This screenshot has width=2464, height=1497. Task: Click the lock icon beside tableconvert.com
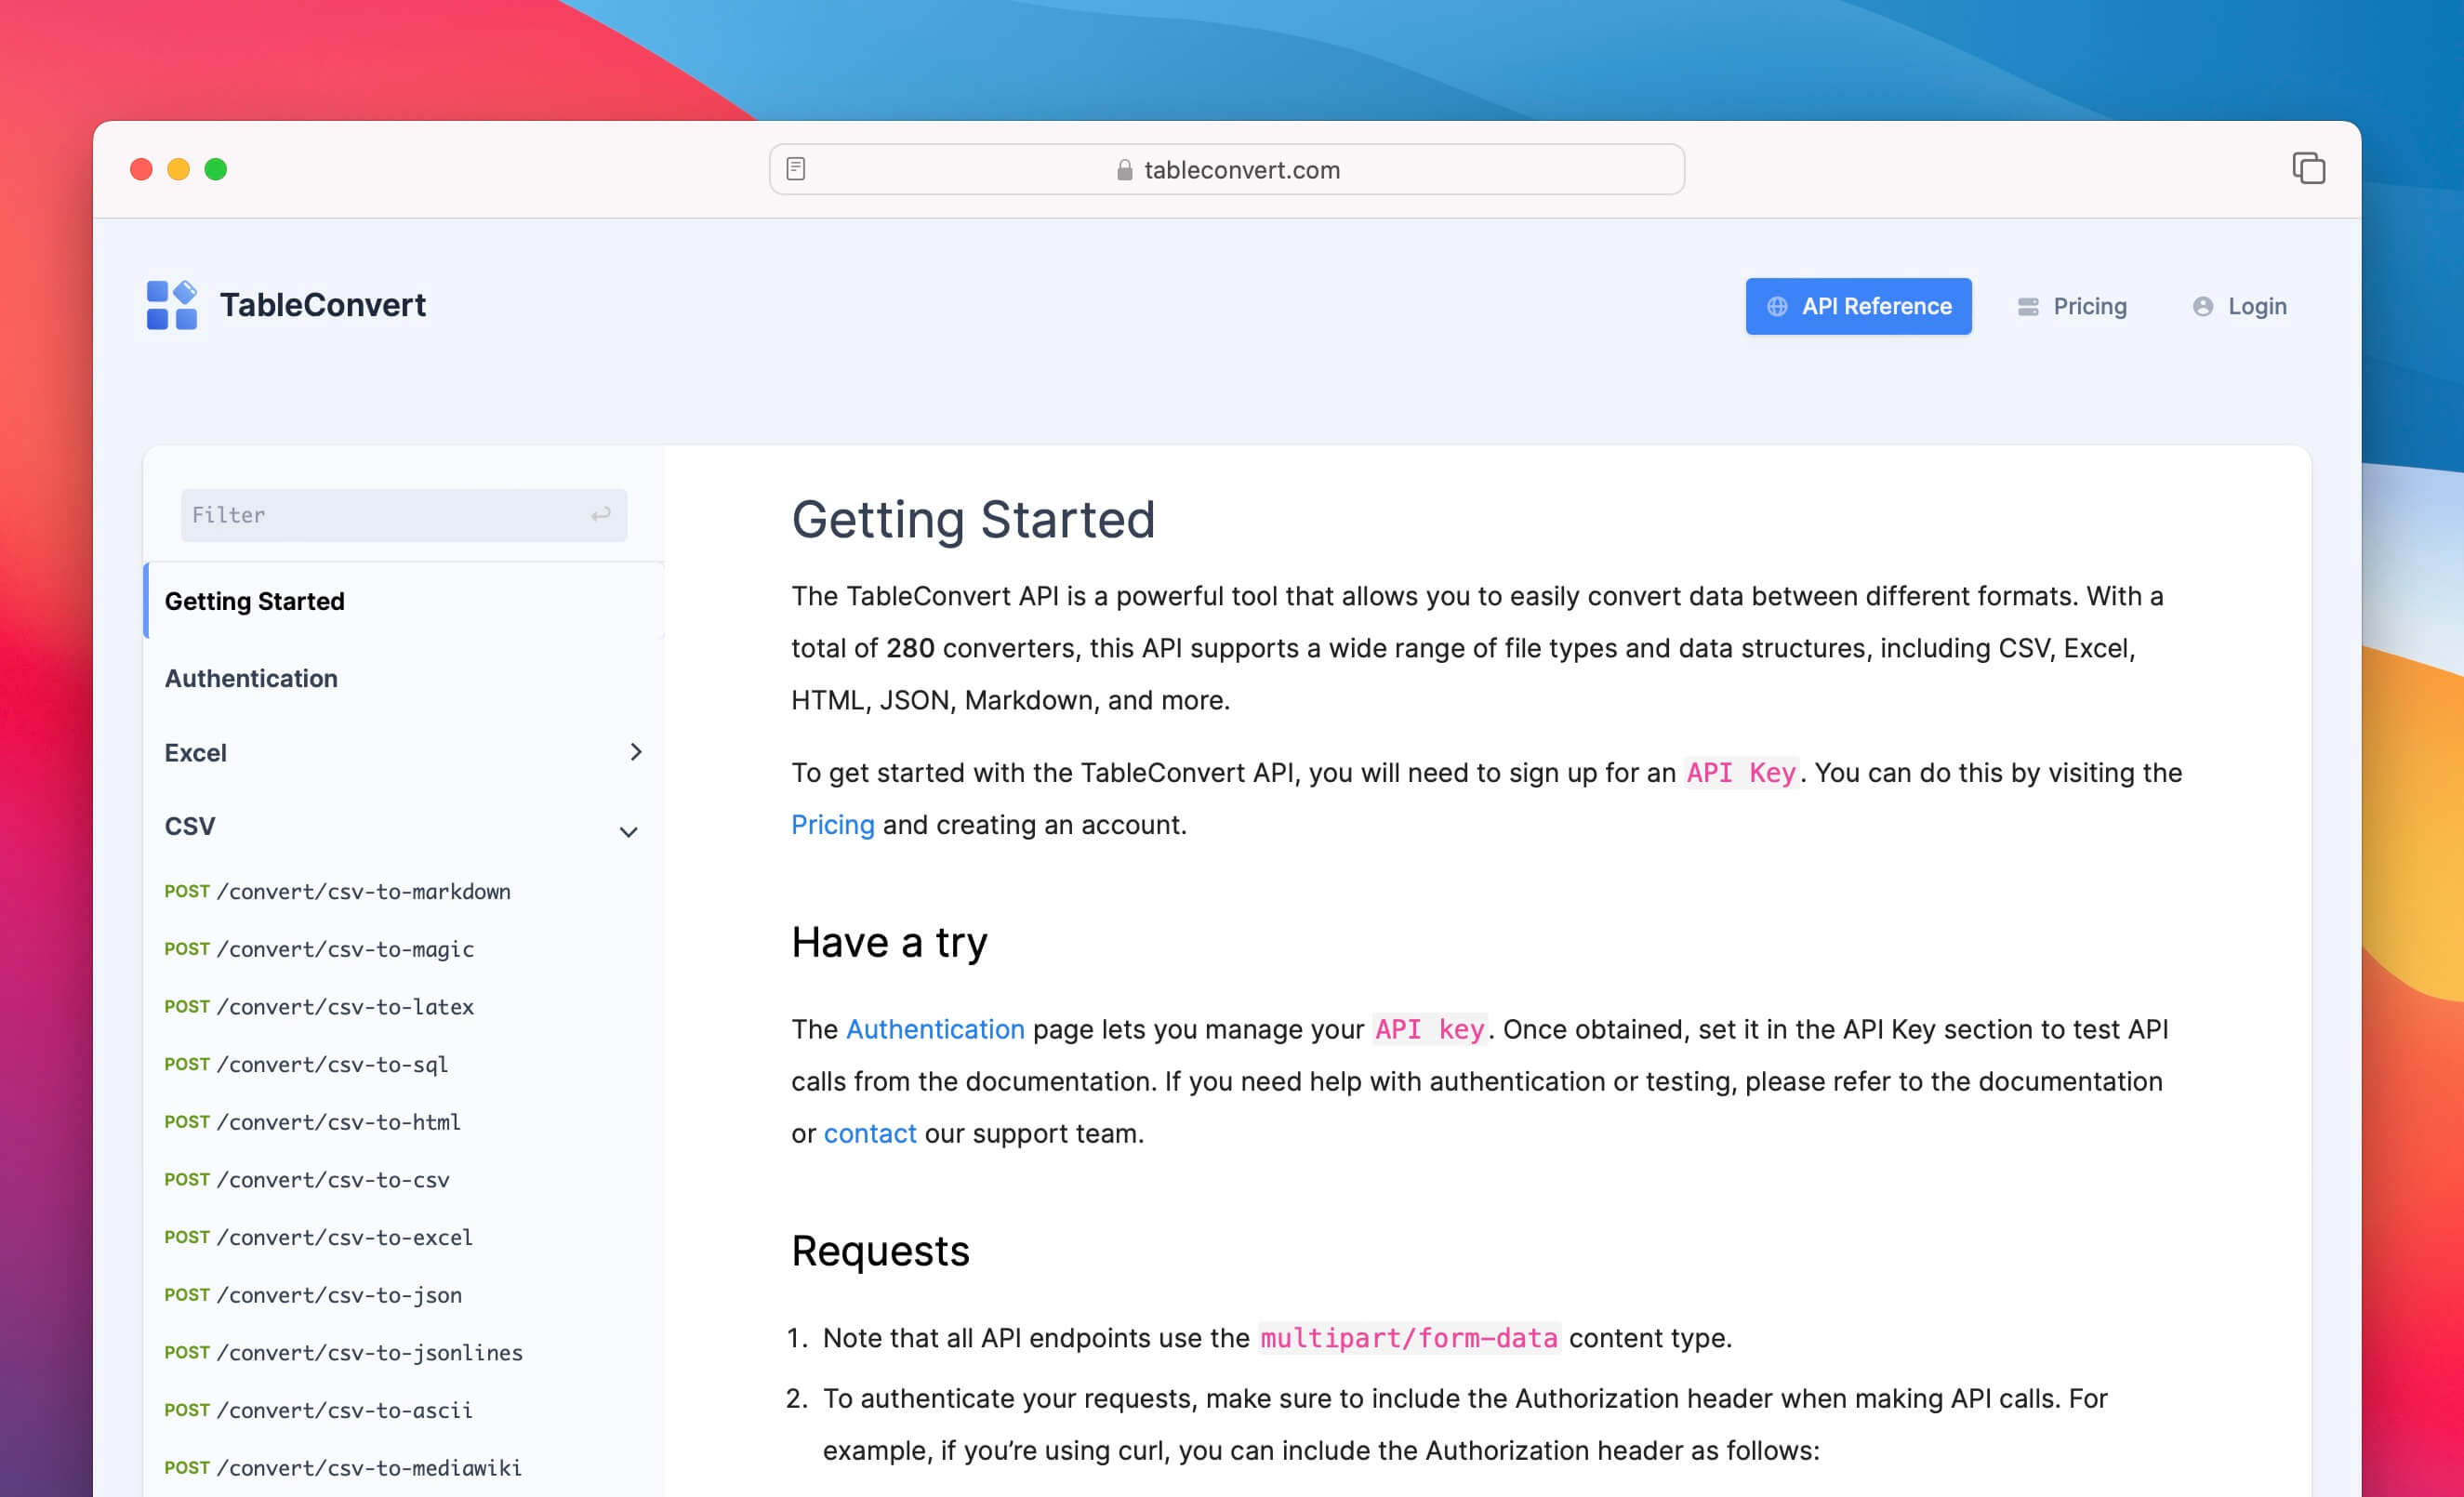coord(1124,170)
